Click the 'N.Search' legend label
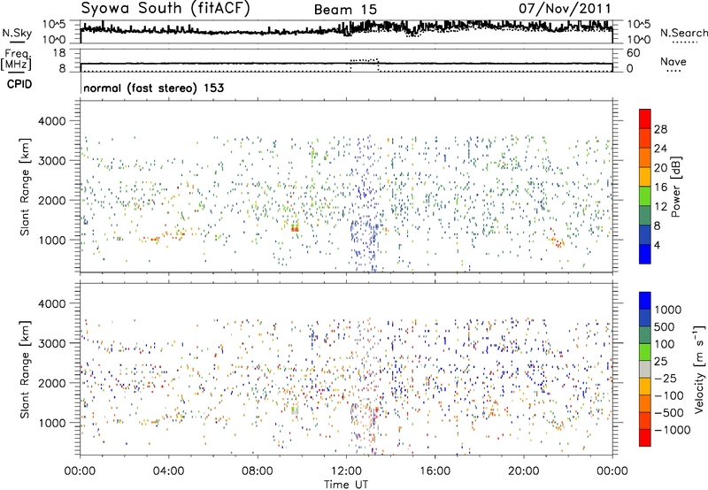 tap(684, 33)
